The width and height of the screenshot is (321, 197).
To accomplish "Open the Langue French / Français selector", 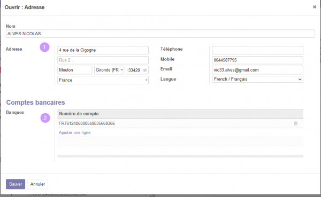I will coord(257,80).
